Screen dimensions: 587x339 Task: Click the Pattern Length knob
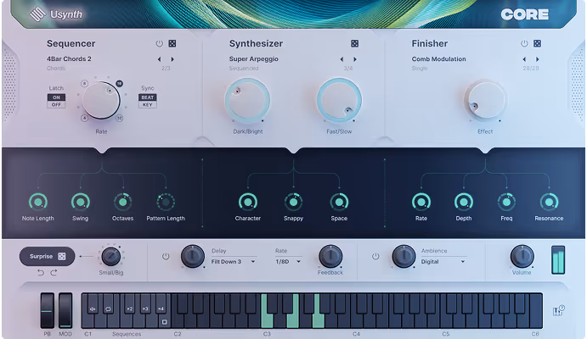[x=166, y=202]
